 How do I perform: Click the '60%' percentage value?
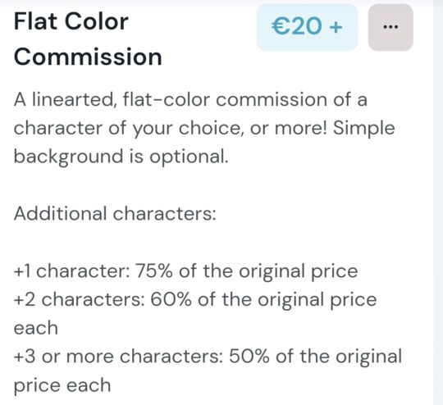[171, 300]
